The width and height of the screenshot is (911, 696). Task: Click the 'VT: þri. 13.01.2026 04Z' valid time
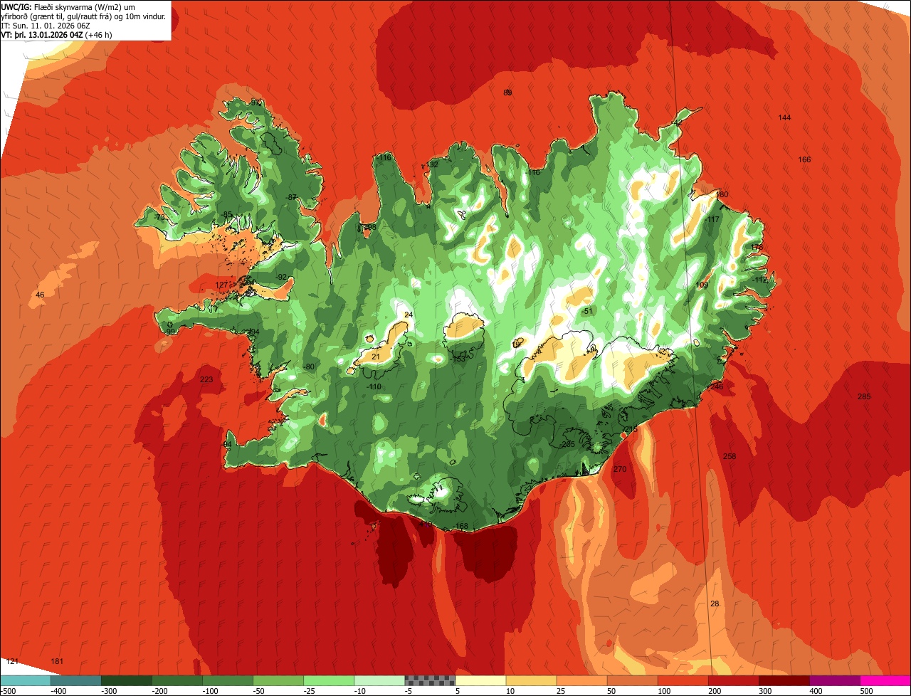click(x=42, y=35)
